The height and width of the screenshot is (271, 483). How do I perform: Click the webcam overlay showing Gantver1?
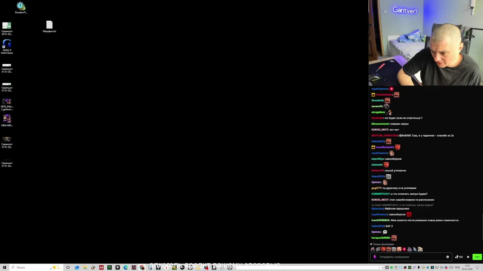[x=426, y=43]
